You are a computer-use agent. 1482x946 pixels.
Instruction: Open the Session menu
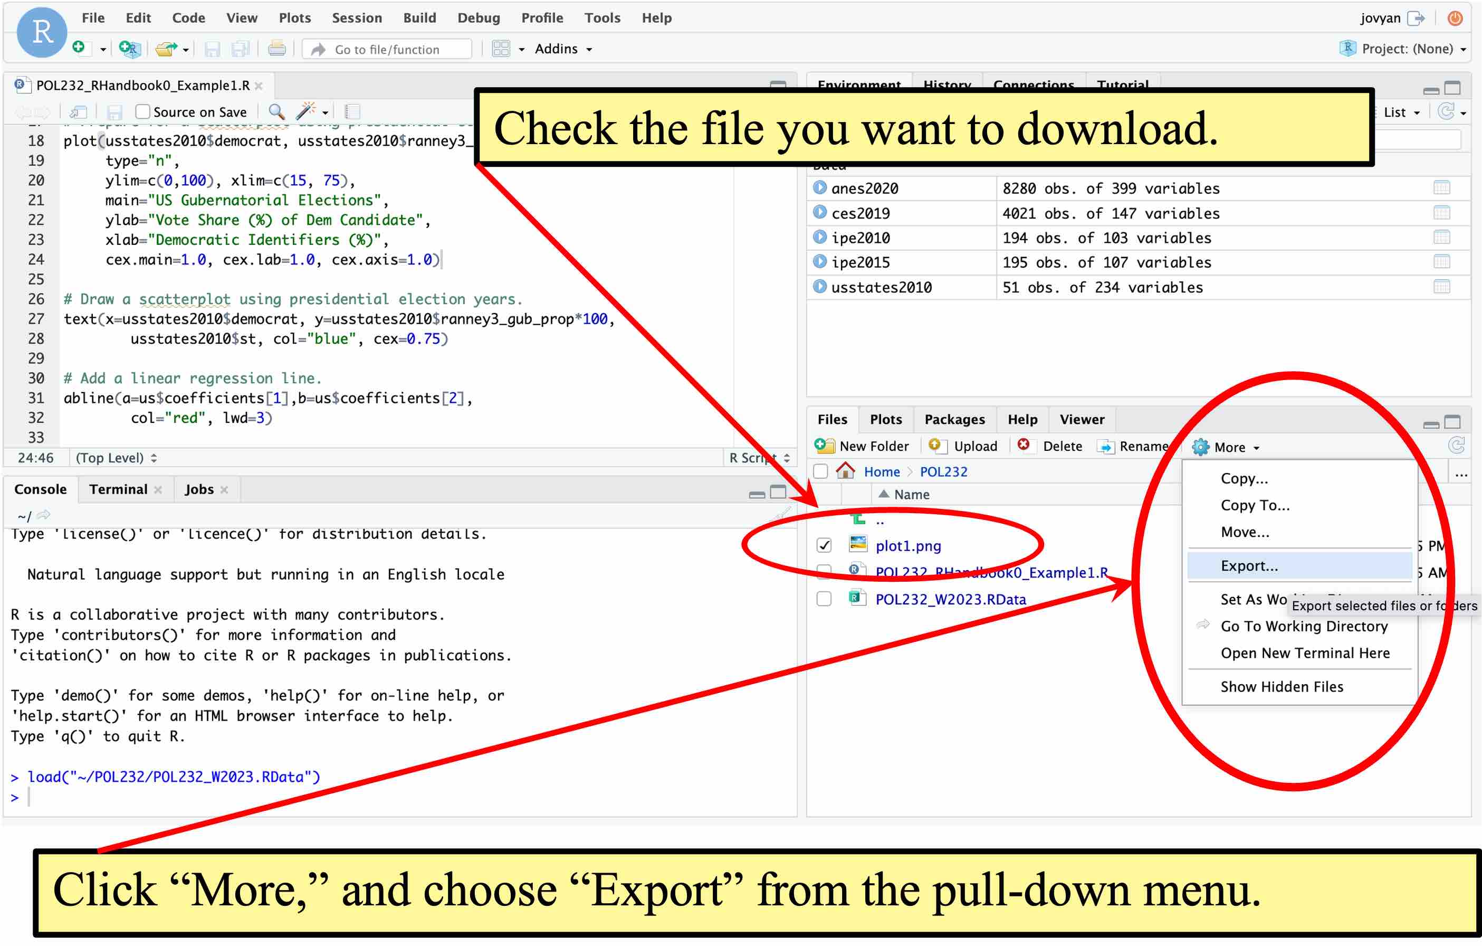357,18
